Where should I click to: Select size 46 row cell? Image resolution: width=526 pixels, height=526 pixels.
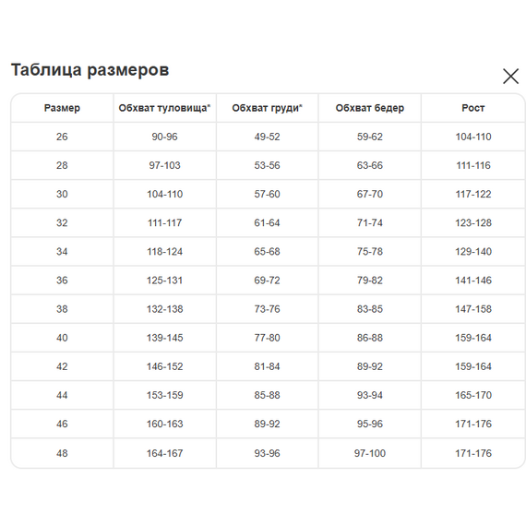tap(62, 424)
